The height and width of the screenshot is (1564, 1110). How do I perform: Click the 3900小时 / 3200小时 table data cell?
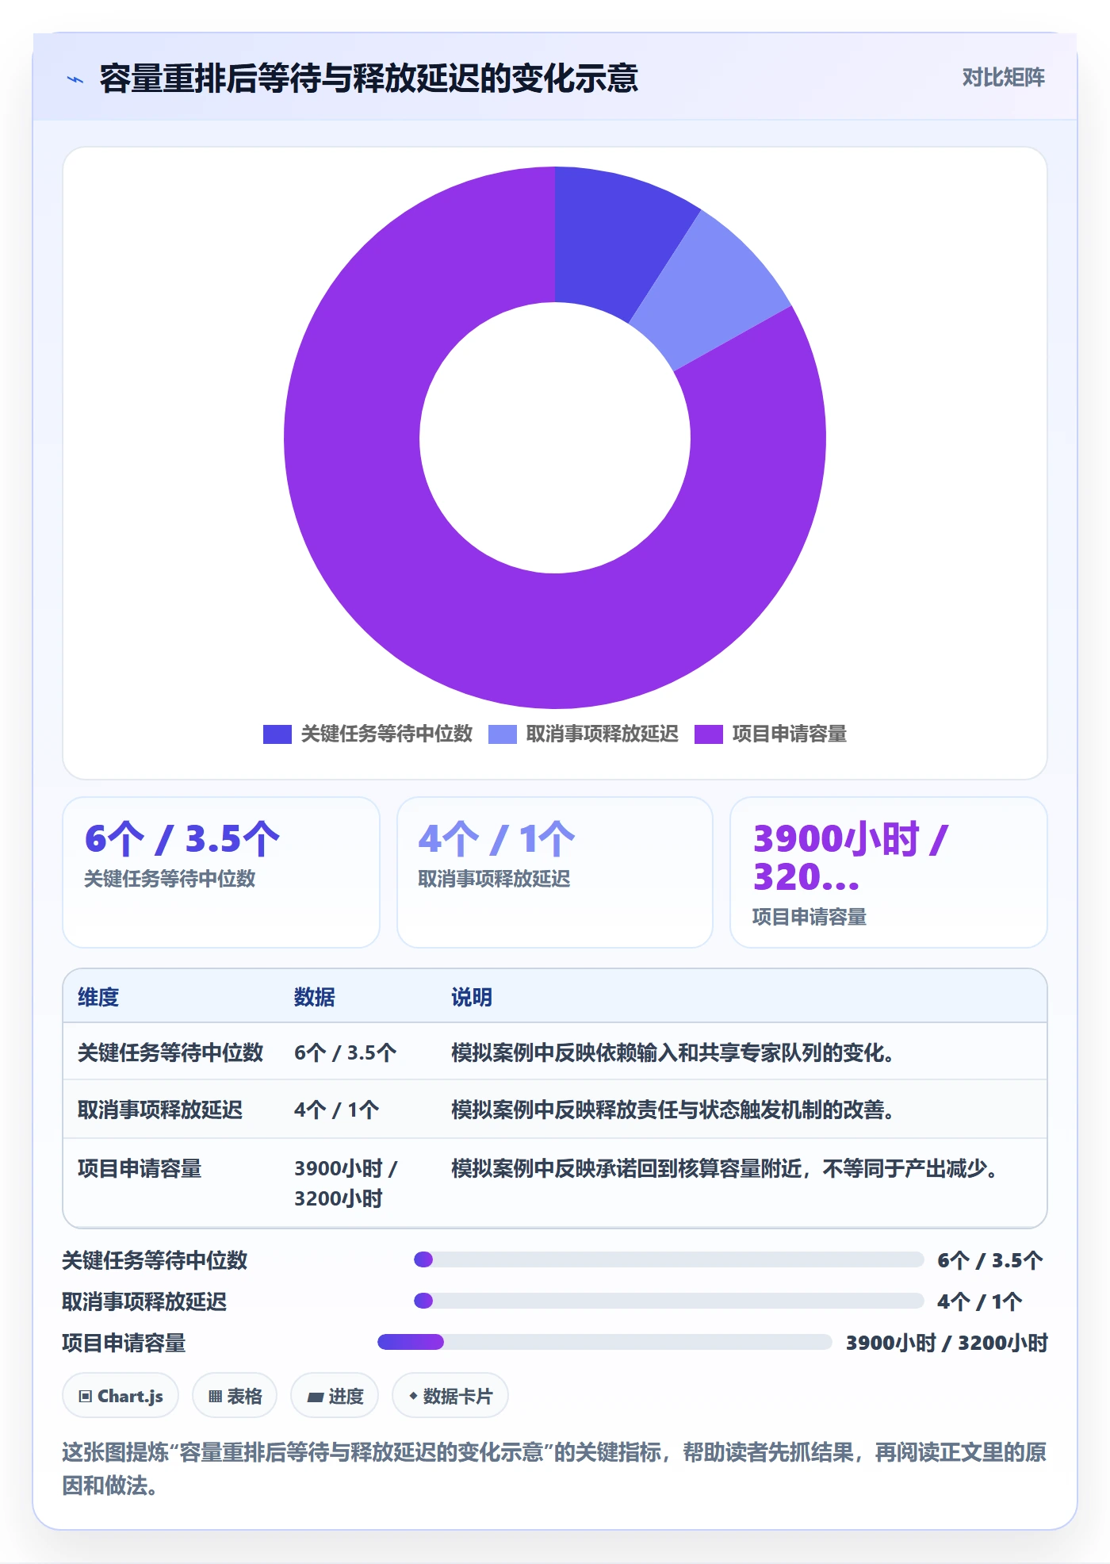click(346, 1183)
